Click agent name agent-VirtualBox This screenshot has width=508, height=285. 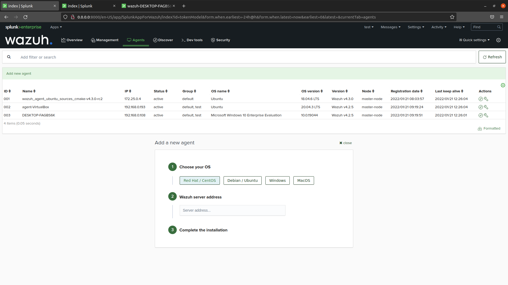click(36, 107)
